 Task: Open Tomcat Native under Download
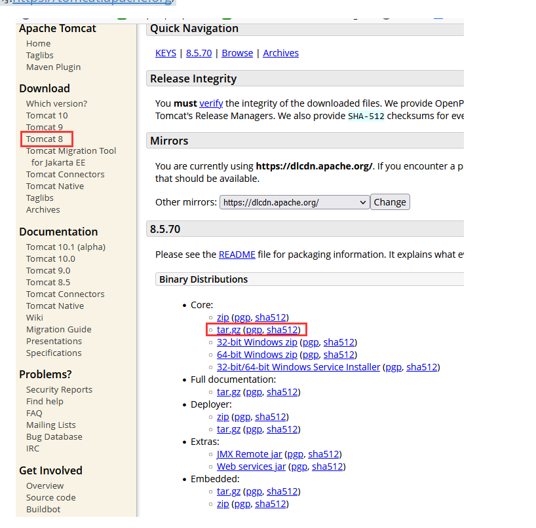pos(54,186)
